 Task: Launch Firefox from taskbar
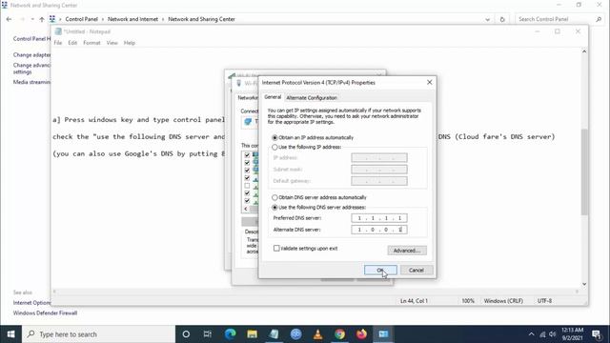click(361, 334)
